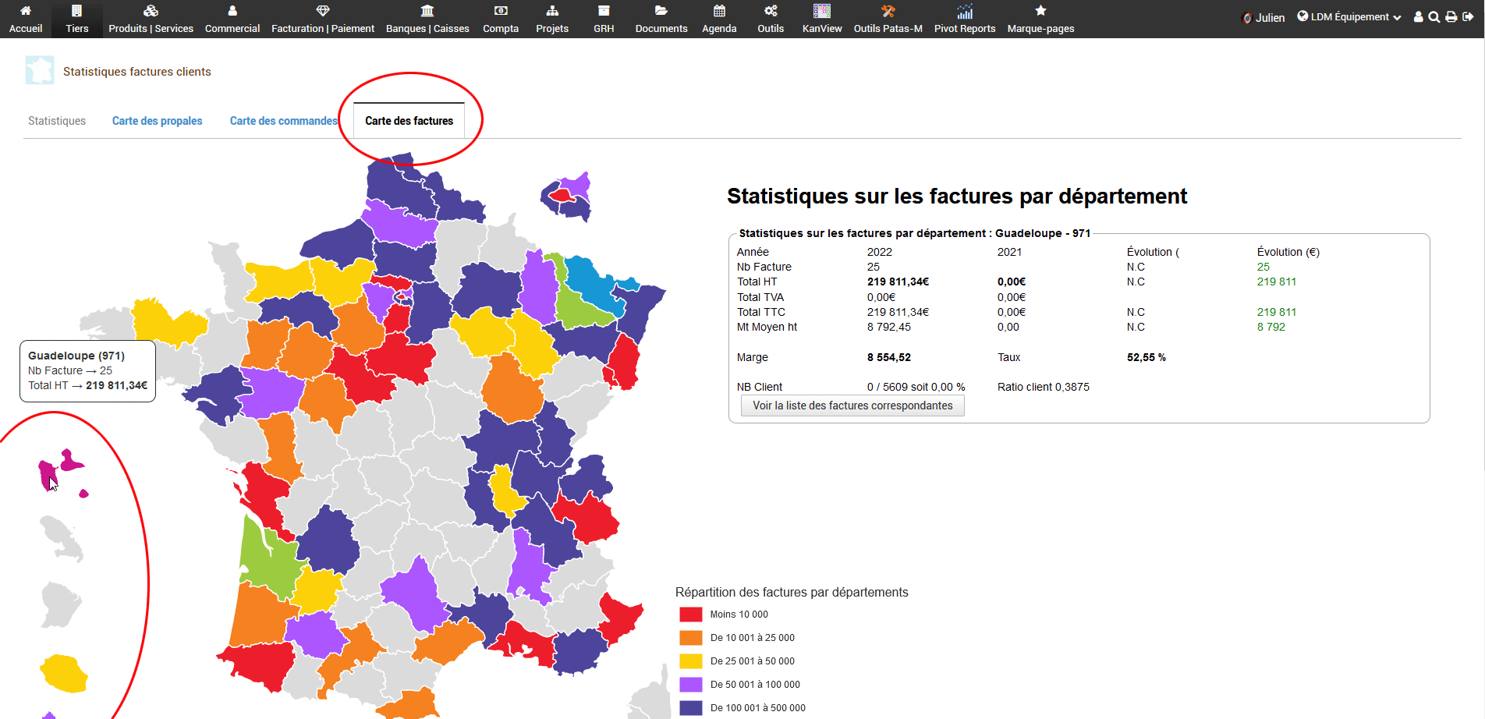Screen dimensions: 1485x719
Task: Open the Julien user menu
Action: (x=1263, y=18)
